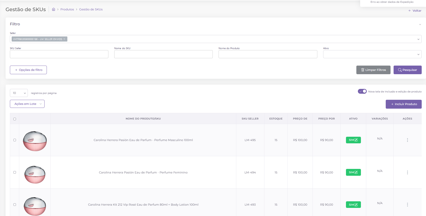The width and height of the screenshot is (426, 216).
Task: Check the checkbox for LM-493 product row
Action: (x=15, y=205)
